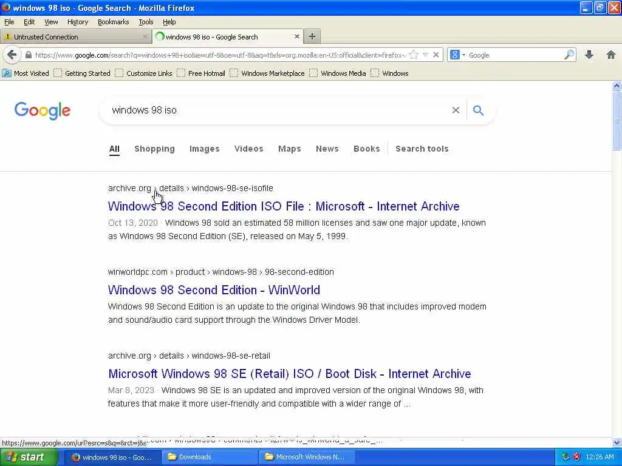Click the vertical scrollbar thumb

point(617,121)
